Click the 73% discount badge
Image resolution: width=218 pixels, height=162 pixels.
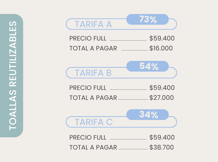click(x=148, y=19)
